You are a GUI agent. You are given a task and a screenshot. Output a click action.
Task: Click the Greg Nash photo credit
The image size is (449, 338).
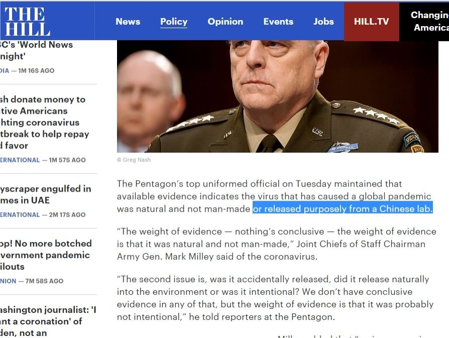134,160
